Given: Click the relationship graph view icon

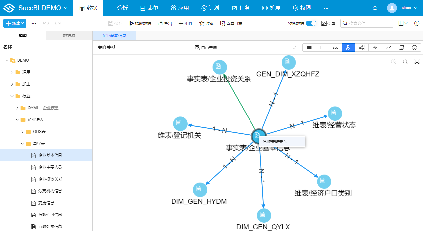Looking at the screenshot, I should tap(349, 47).
